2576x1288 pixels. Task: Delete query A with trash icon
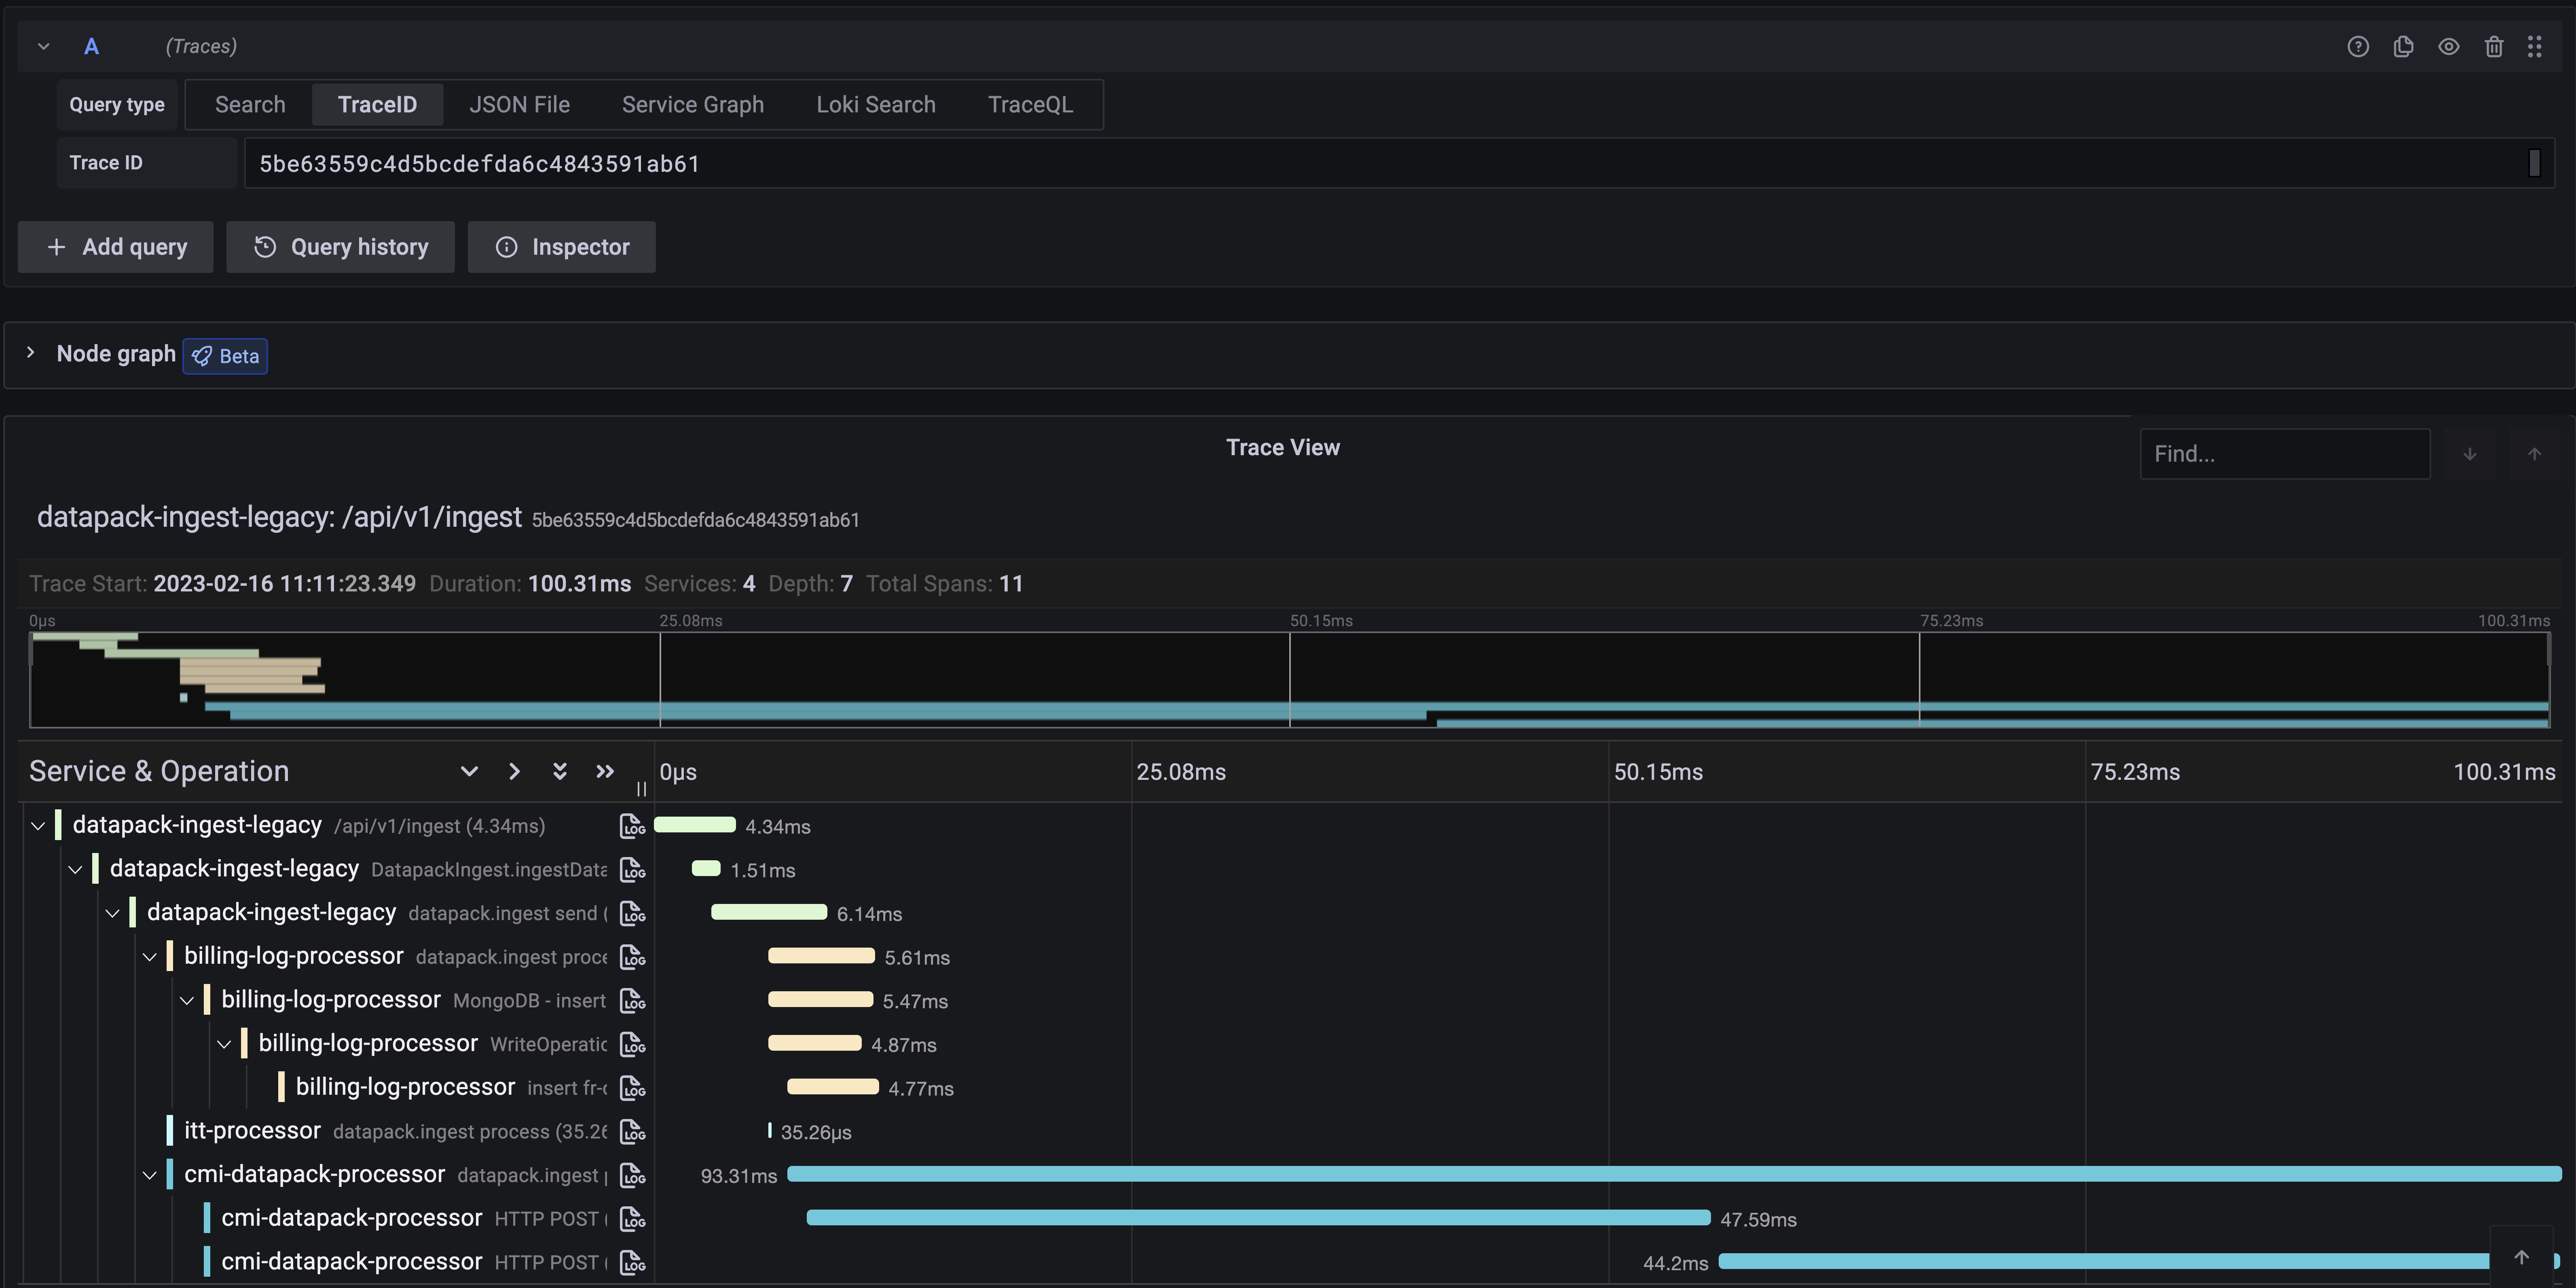pos(2493,47)
